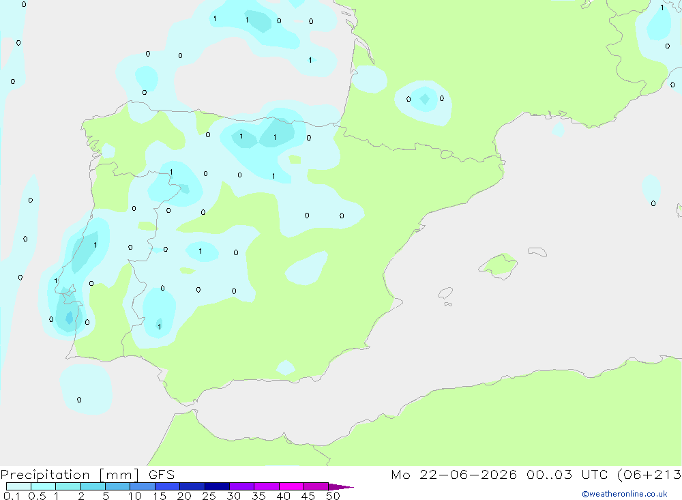Click the 20–25 mm legend color swatch
The height and width of the screenshot is (500, 682).
click(x=192, y=486)
